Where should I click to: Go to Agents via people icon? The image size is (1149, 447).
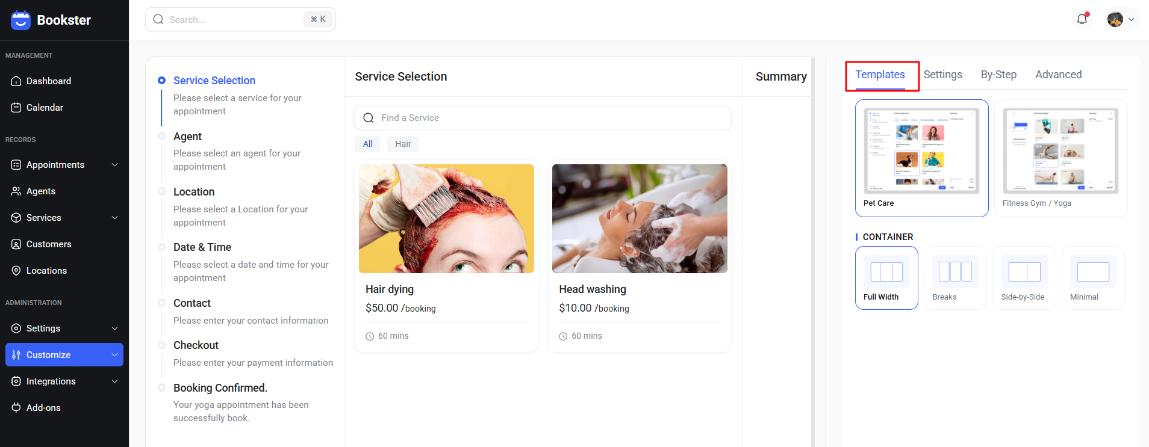(x=16, y=191)
